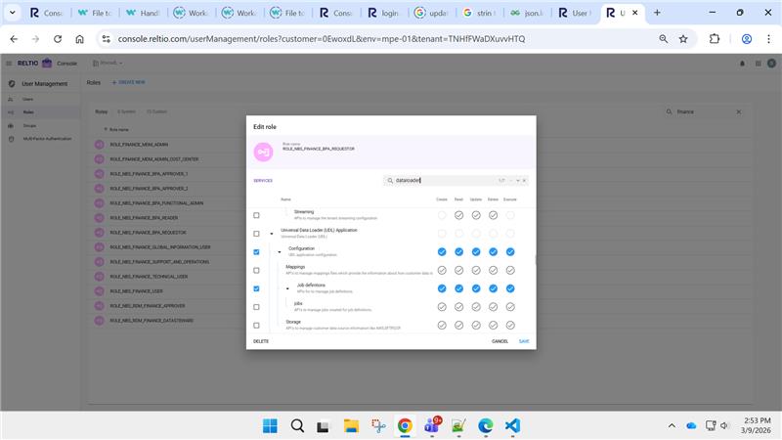
Task: Open Chrome profile icon
Action: coord(747,39)
